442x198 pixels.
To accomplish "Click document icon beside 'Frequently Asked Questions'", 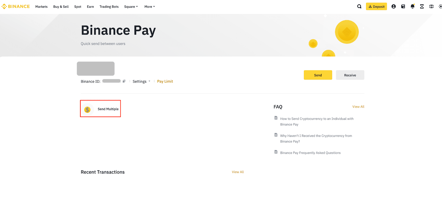I will (x=276, y=152).
